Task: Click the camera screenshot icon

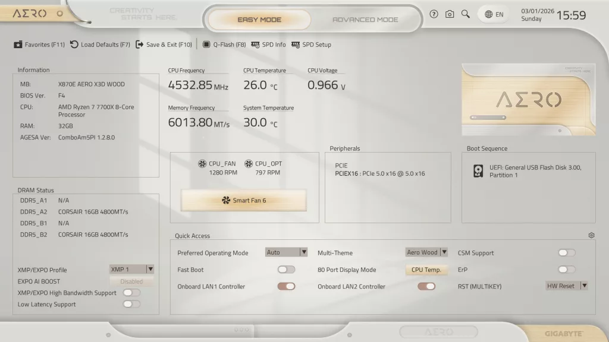Action: tap(450, 14)
